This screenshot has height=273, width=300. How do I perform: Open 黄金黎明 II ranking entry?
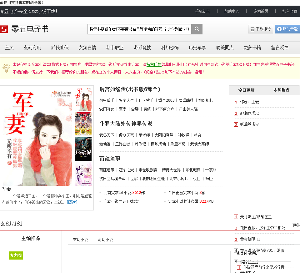[x=250, y=239]
